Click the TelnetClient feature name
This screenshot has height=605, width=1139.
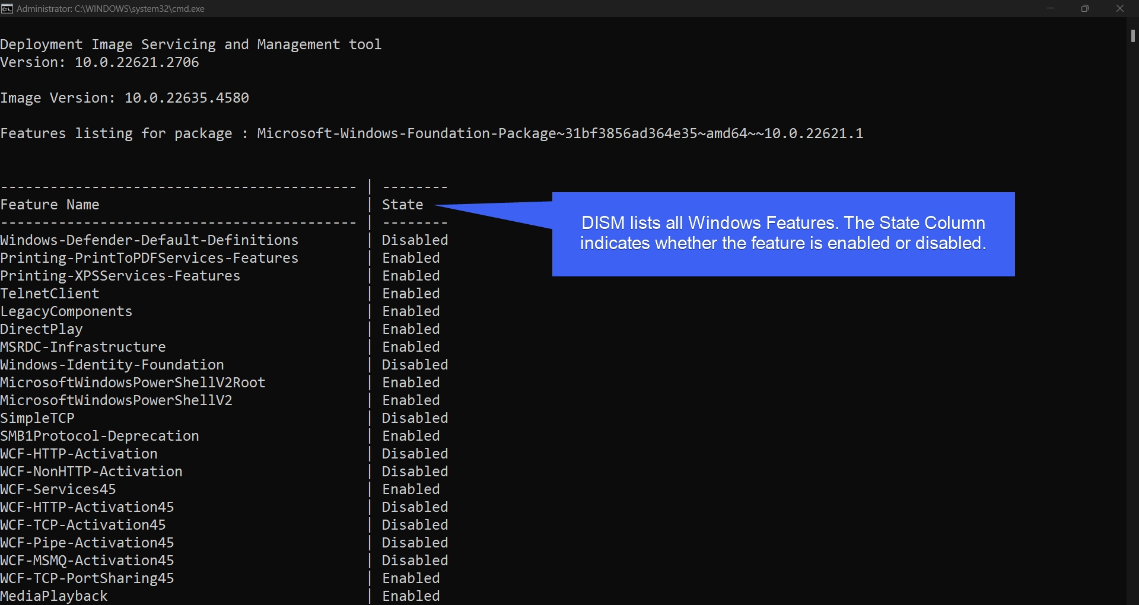[x=50, y=294]
